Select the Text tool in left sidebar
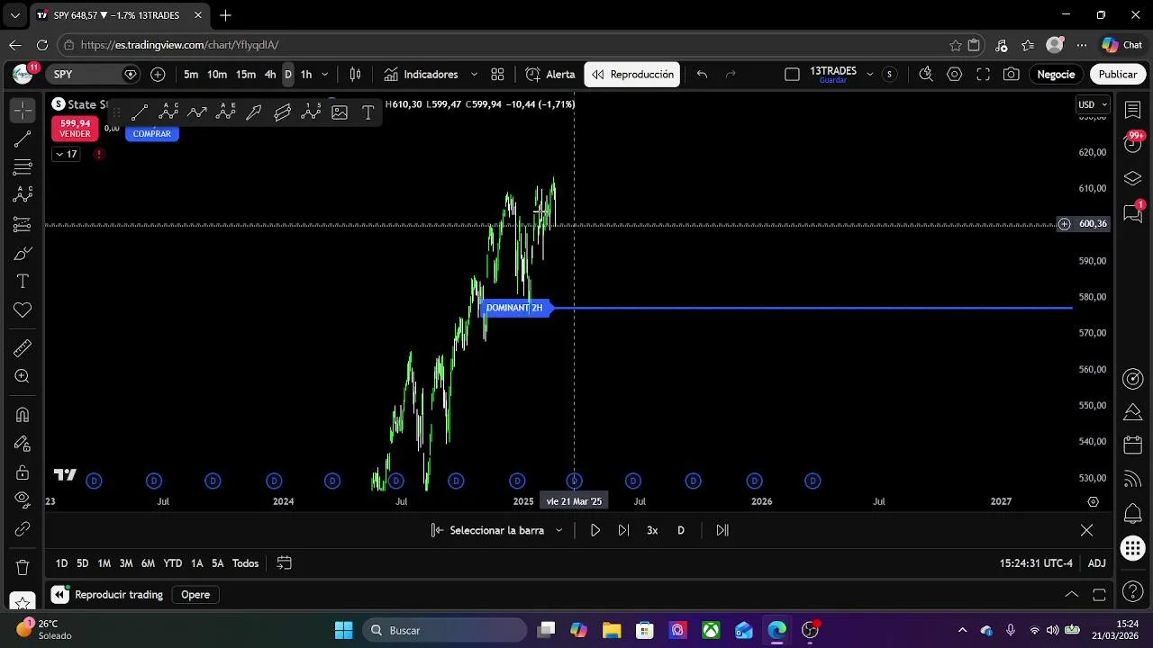1153x648 pixels. tap(23, 282)
